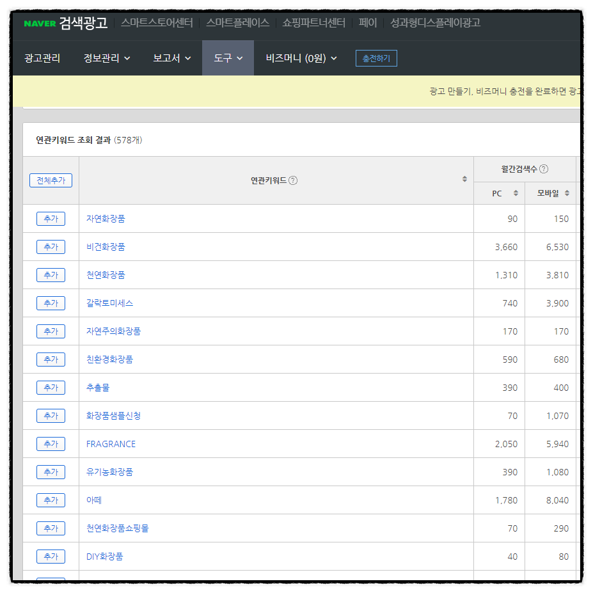This screenshot has width=593, height=593.
Task: Open help icon next to 월간검색수 header
Action: tap(544, 169)
